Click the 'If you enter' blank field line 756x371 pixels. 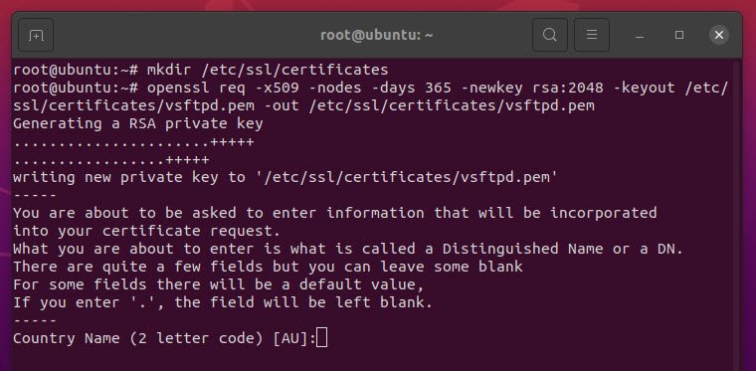pos(223,302)
